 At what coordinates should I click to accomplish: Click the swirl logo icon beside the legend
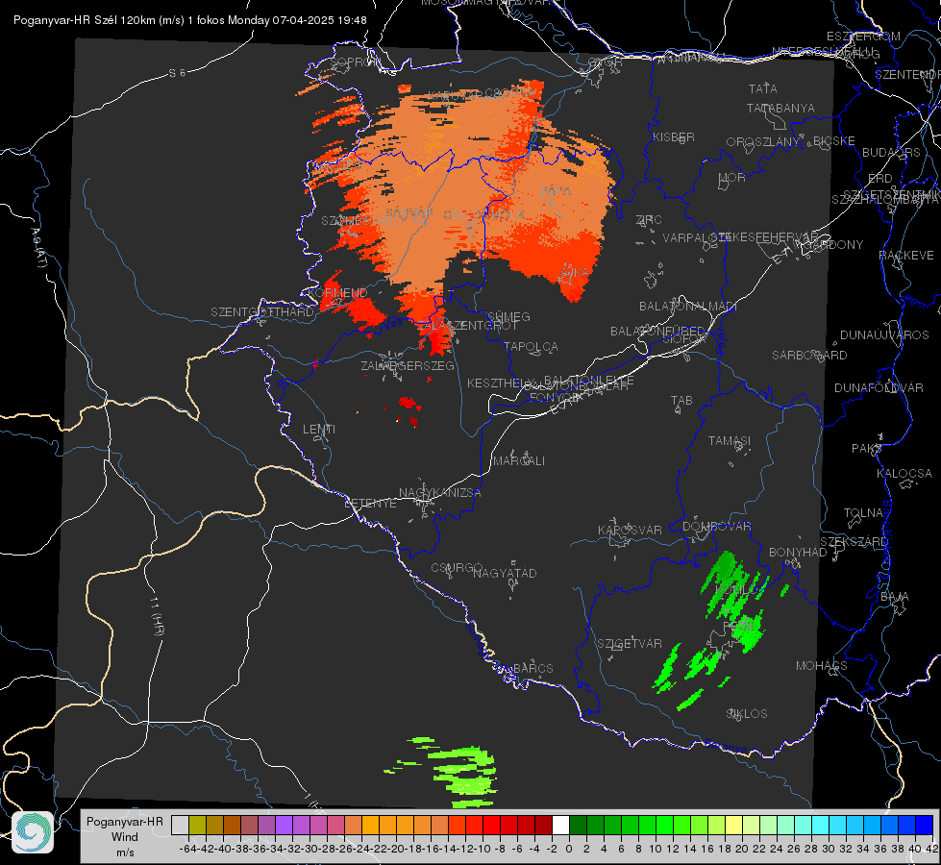pyautogui.click(x=33, y=832)
